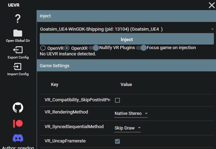Open the help question mark icon
The height and width of the screenshot is (149, 216).
[18, 18]
